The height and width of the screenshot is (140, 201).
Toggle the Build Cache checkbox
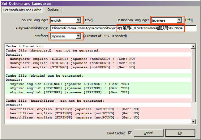pyautogui.click(x=130, y=133)
